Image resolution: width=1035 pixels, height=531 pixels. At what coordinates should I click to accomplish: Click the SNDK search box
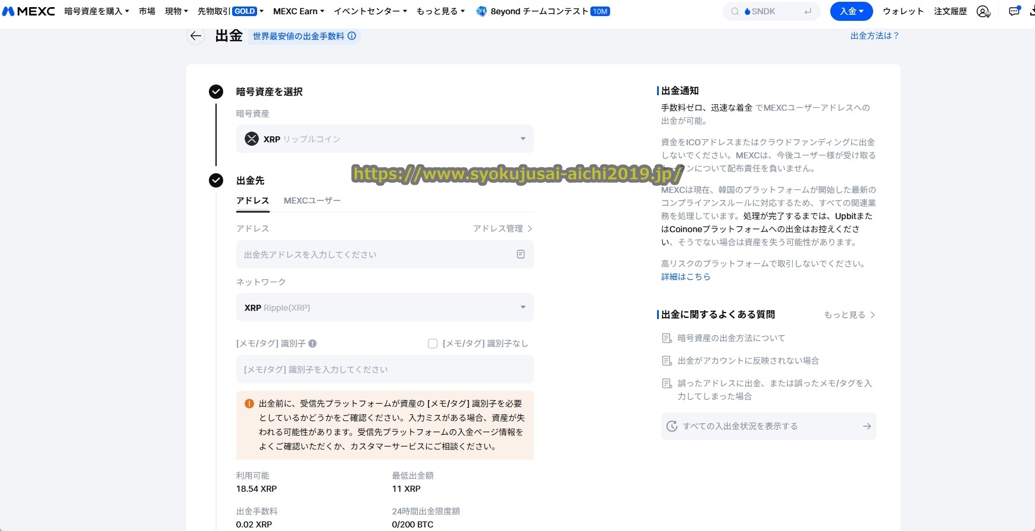[x=771, y=11]
